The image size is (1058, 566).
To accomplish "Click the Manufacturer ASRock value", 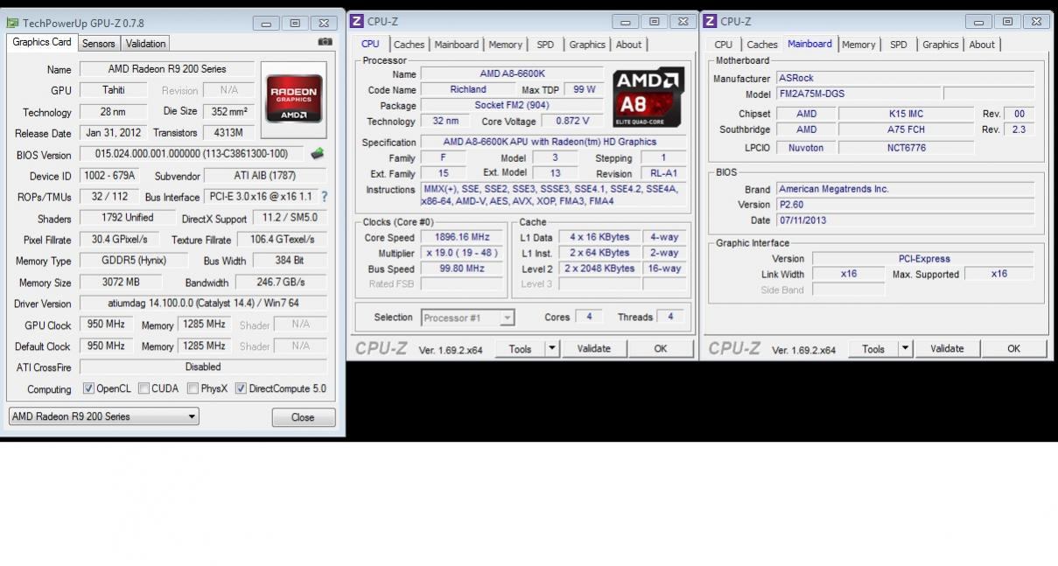I will [x=905, y=78].
